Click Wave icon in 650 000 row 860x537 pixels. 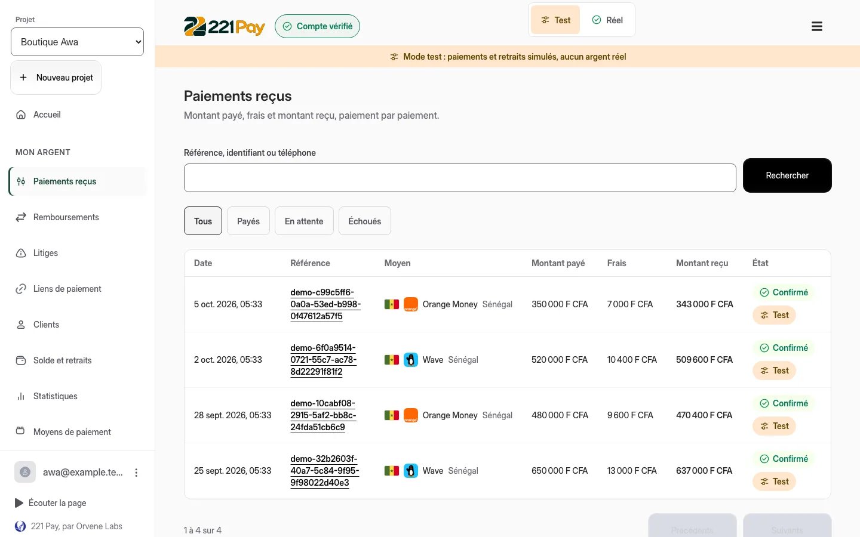411,471
